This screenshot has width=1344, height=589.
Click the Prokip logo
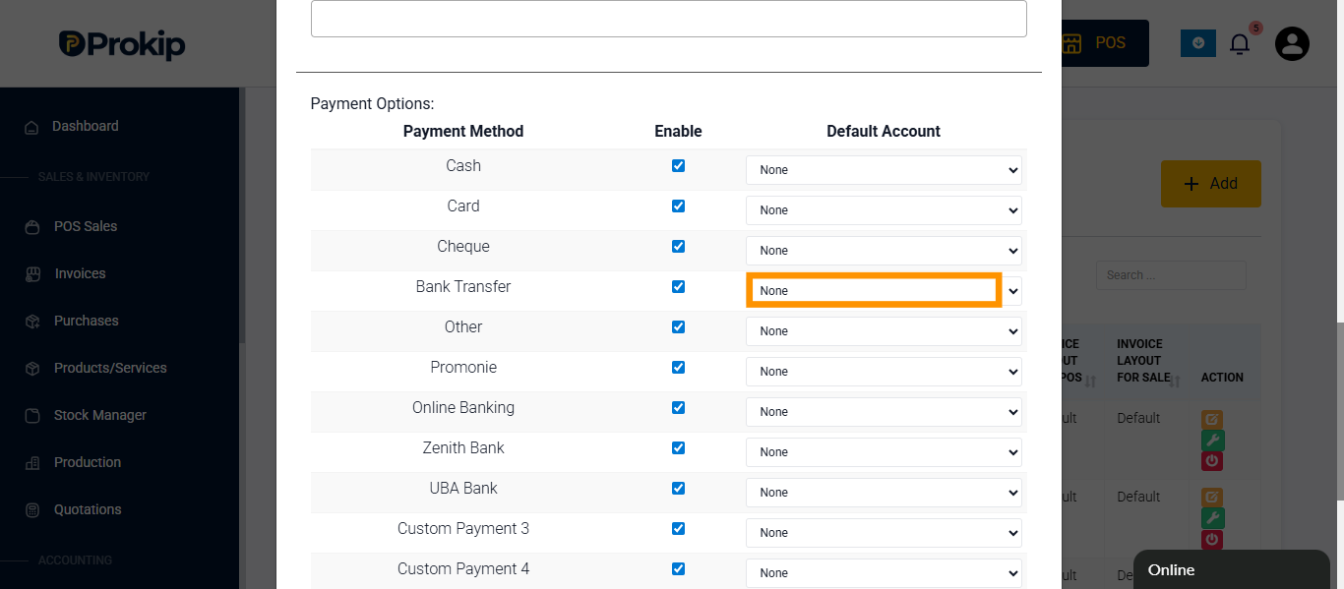coord(121,43)
